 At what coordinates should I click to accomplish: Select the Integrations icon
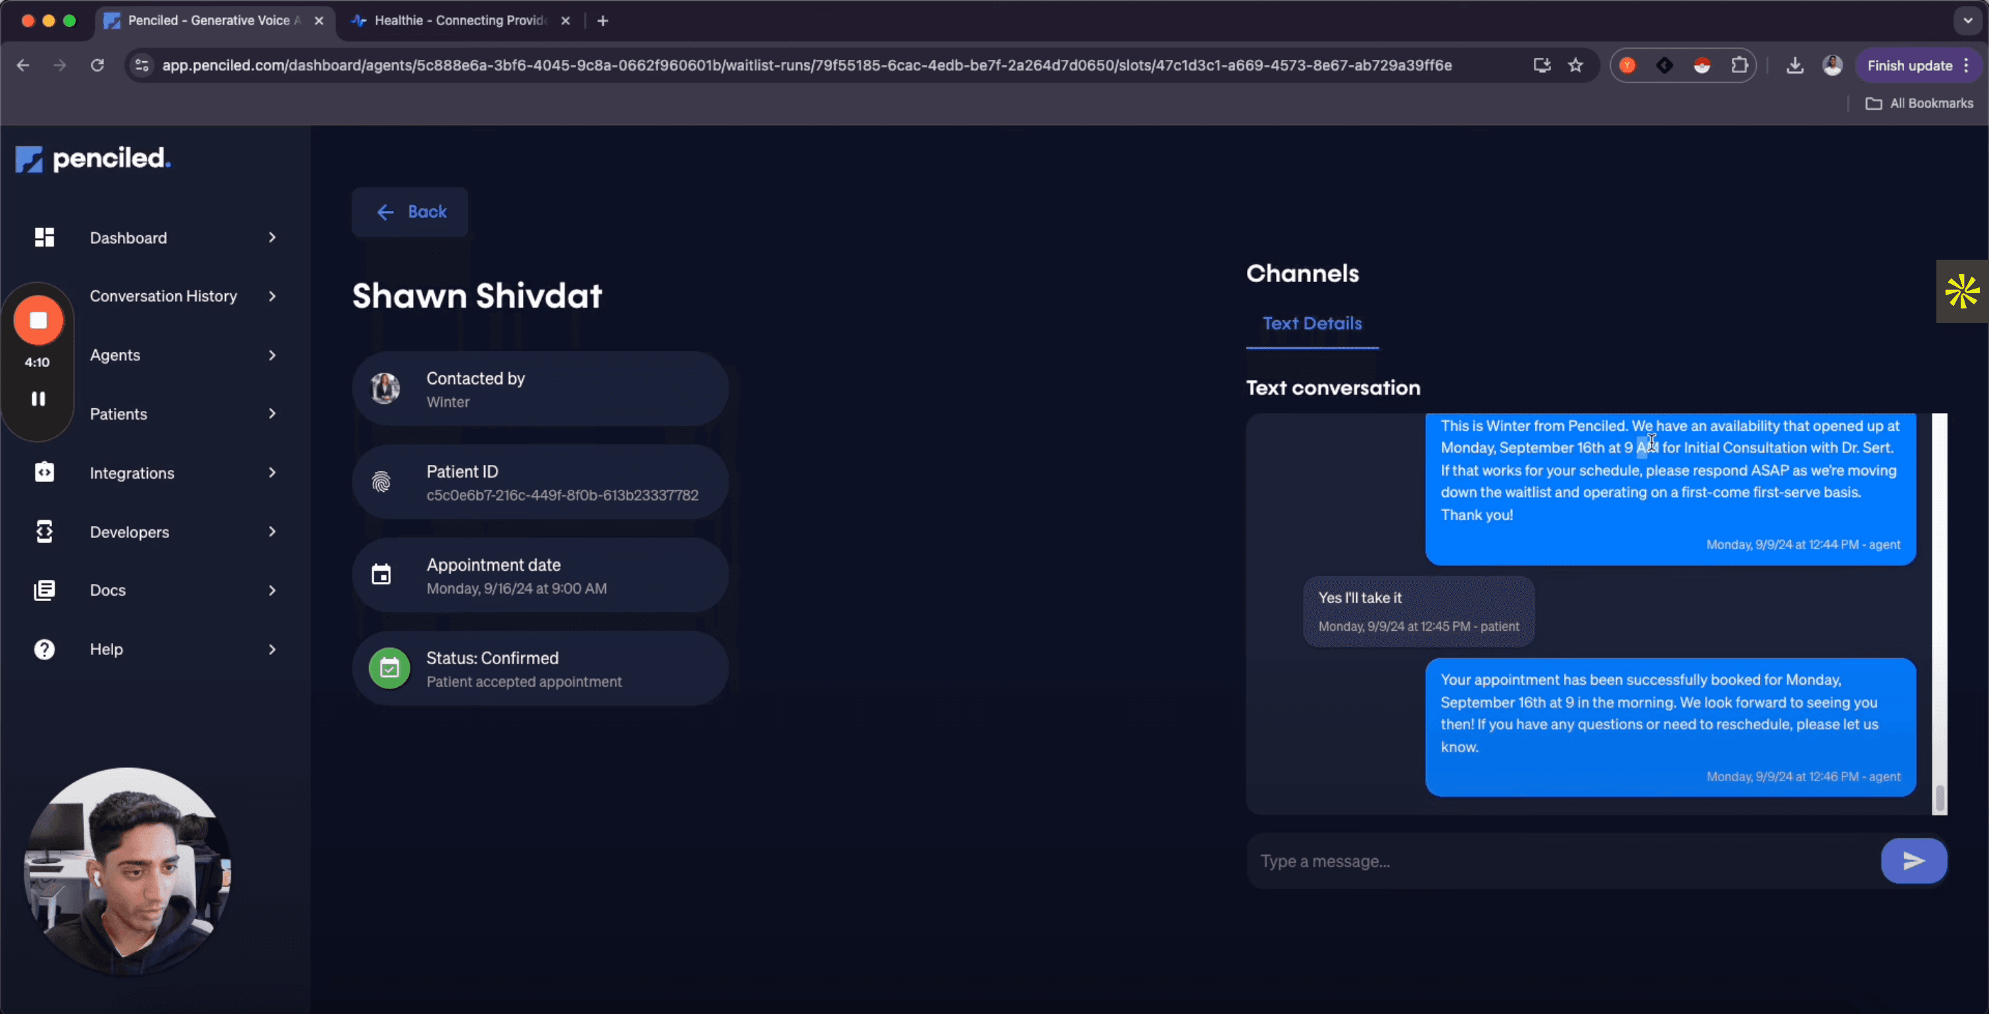point(44,472)
